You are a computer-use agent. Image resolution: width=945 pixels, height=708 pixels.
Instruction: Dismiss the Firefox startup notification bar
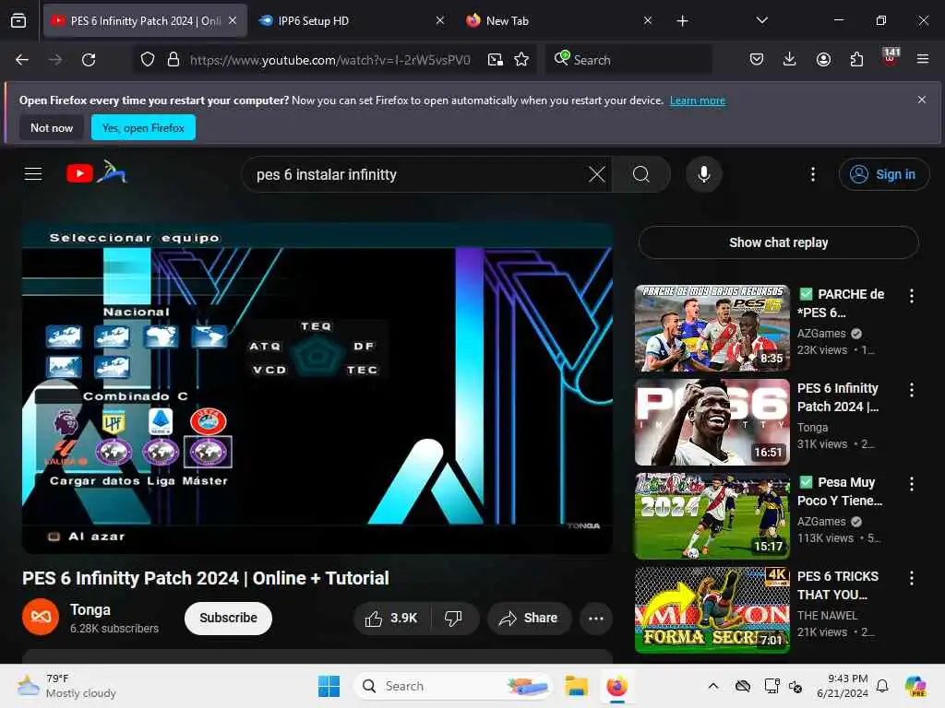coord(922,100)
